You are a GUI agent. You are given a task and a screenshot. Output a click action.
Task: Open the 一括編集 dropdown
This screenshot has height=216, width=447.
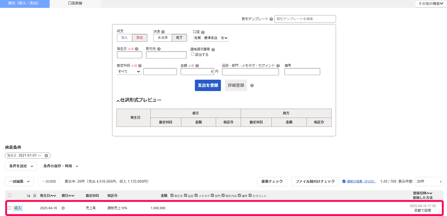19,182
